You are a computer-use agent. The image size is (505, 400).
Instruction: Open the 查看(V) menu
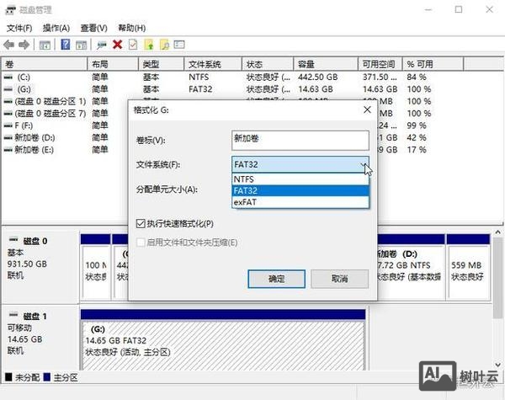click(x=93, y=28)
